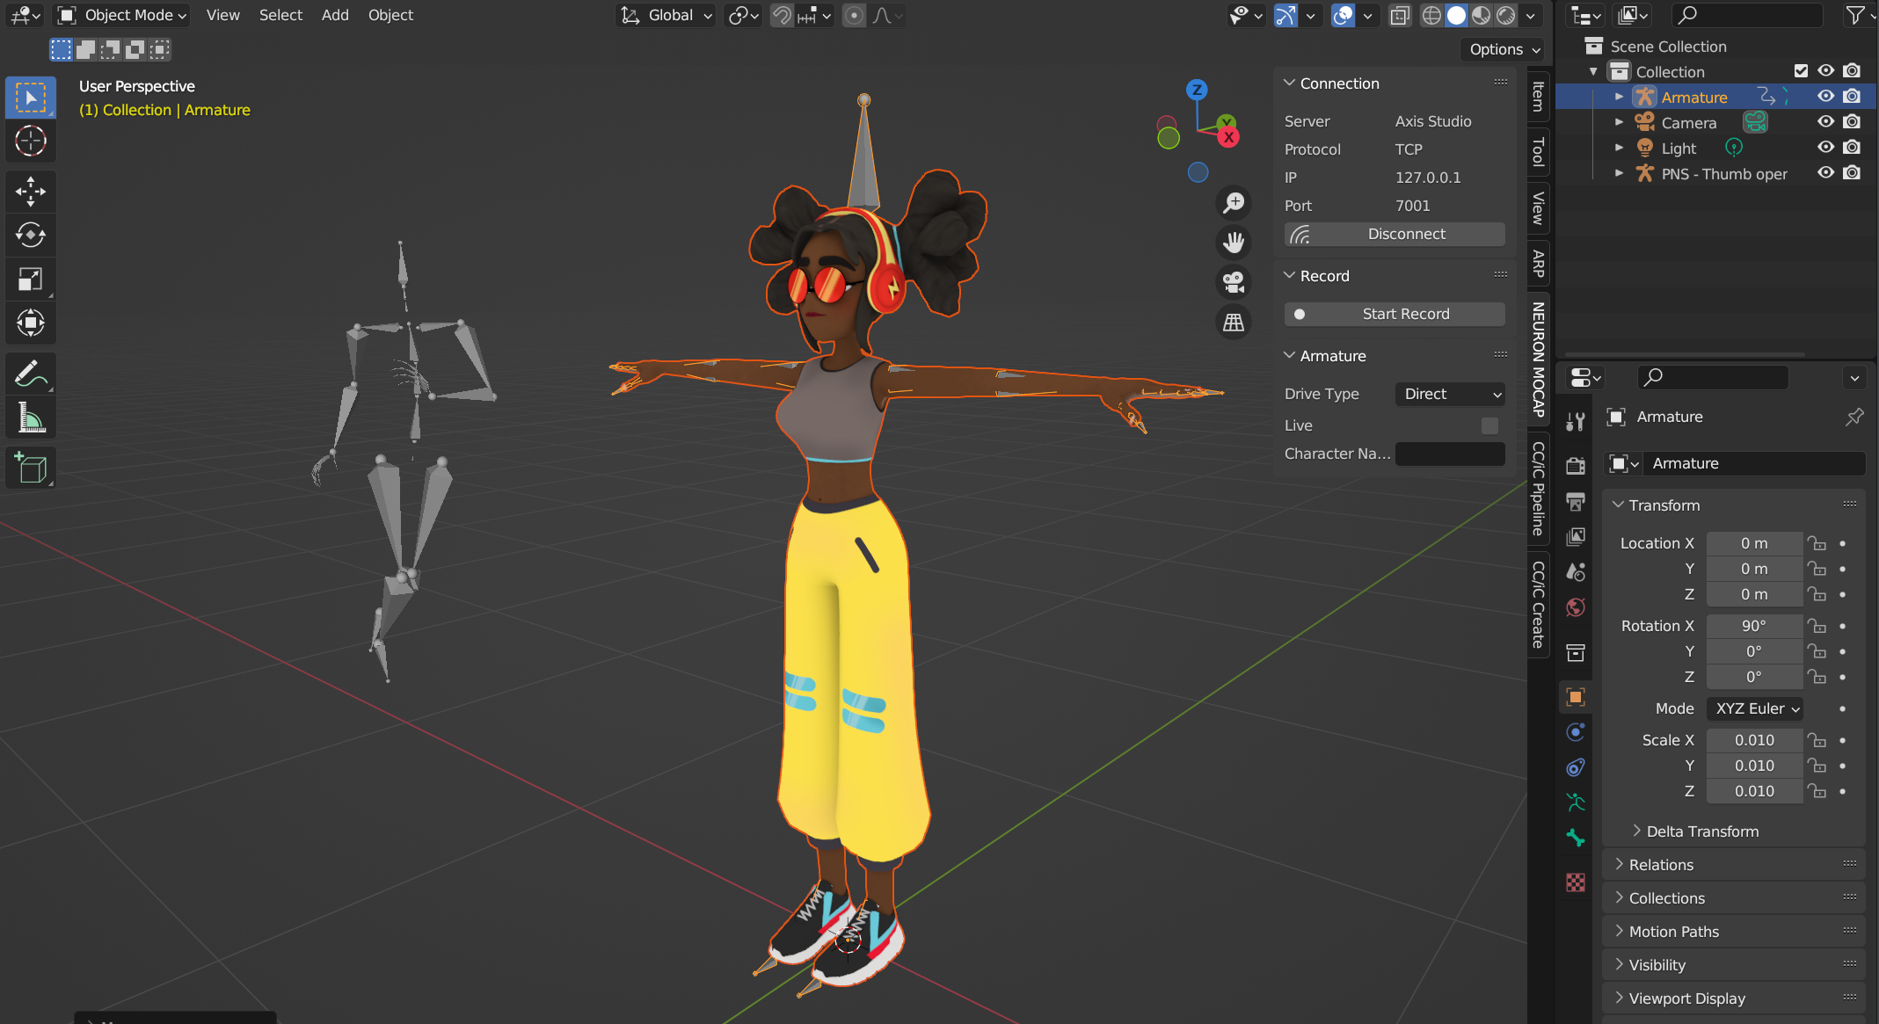
Task: Open the Drive Type dropdown
Action: pyautogui.click(x=1450, y=394)
